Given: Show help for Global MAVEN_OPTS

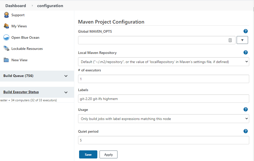Looking at the screenshot, I should pyautogui.click(x=245, y=31).
